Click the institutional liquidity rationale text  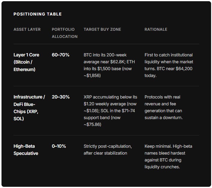coord(169,65)
